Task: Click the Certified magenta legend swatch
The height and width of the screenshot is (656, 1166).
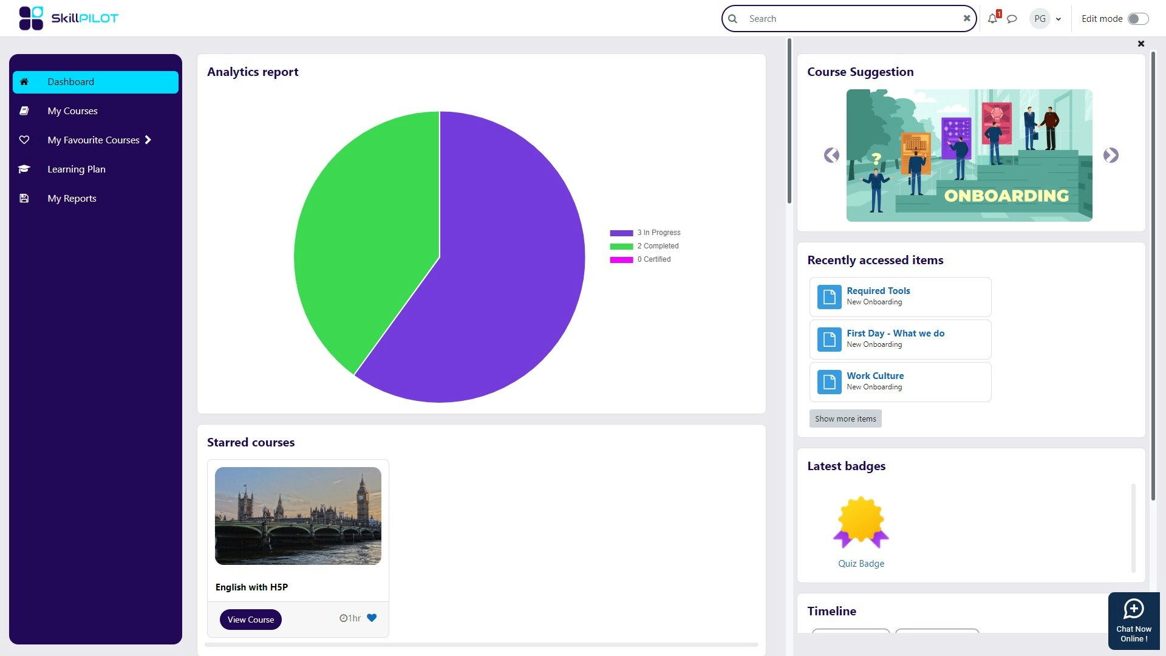Action: (621, 260)
